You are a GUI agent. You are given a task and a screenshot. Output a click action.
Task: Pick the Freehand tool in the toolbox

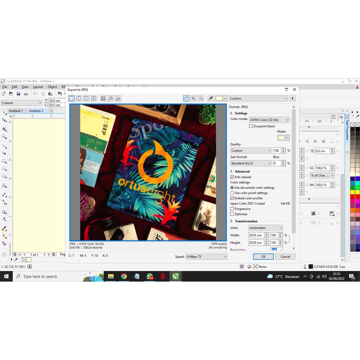coord(4,146)
